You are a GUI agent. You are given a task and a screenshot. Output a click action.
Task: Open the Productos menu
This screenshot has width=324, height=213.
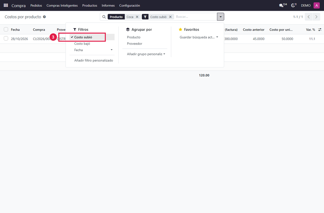(x=90, y=5)
